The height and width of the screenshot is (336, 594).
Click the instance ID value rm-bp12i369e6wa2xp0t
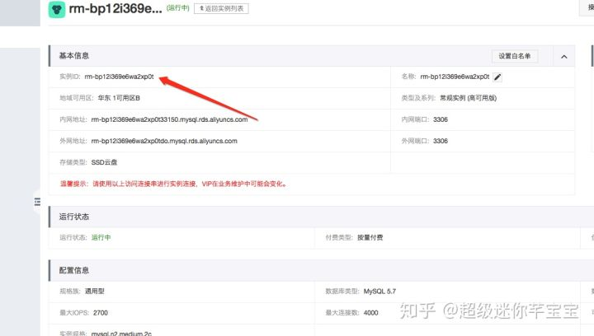point(119,77)
